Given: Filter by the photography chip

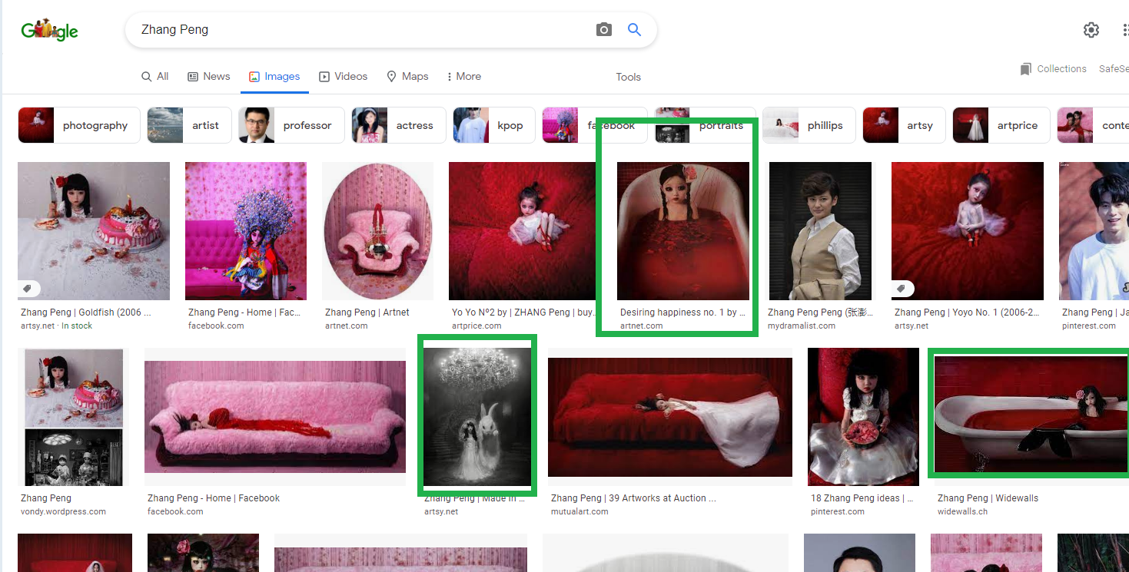Looking at the screenshot, I should tap(79, 125).
